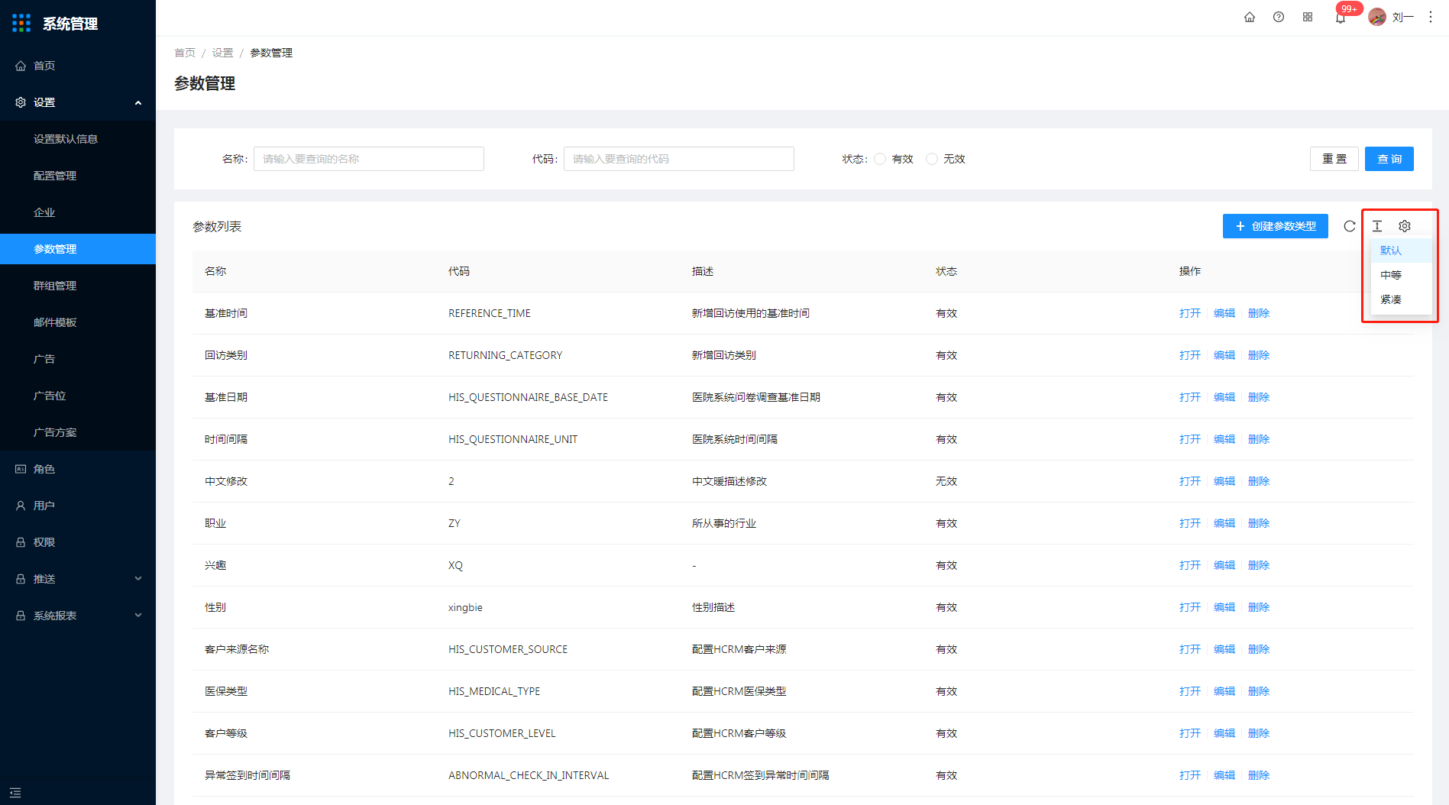
Task: Click the 名称 column header
Action: point(215,271)
